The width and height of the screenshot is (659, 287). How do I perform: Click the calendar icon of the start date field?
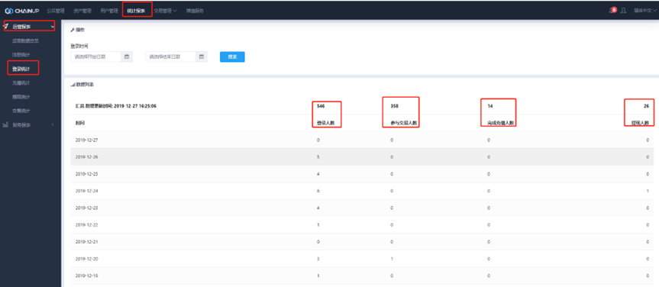click(x=127, y=56)
